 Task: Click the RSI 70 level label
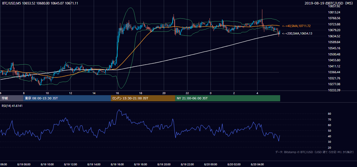(329, 119)
